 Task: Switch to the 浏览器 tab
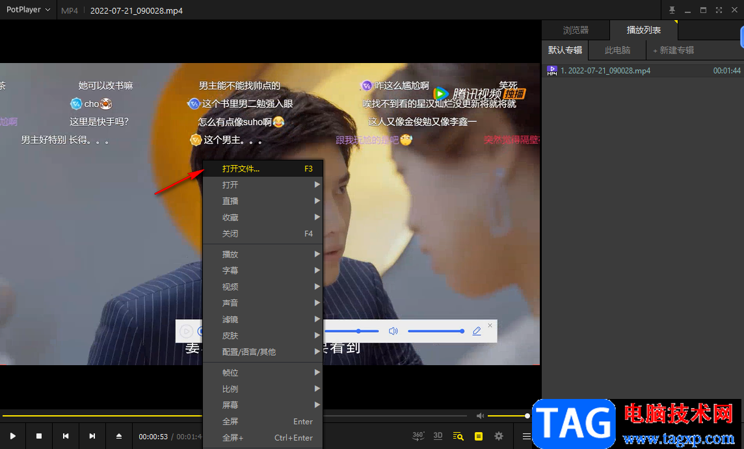576,31
